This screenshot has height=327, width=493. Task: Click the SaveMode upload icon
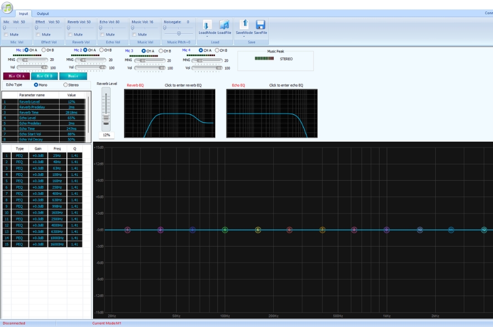[x=244, y=24]
